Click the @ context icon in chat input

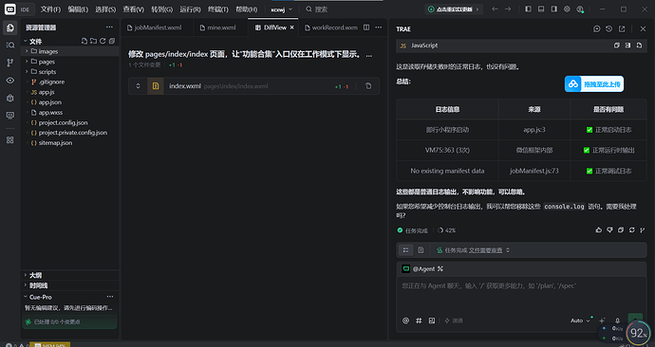coord(405,320)
